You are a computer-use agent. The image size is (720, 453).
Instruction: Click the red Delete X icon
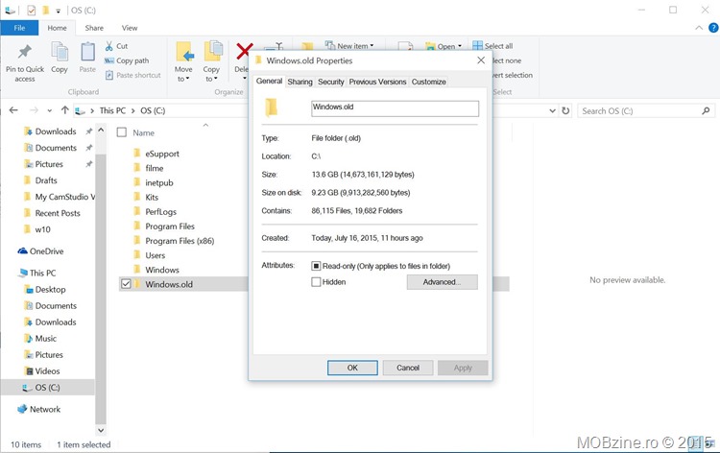(x=244, y=52)
